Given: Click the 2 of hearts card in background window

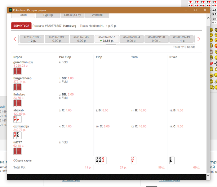Looking at the screenshot, I should point(197,2).
